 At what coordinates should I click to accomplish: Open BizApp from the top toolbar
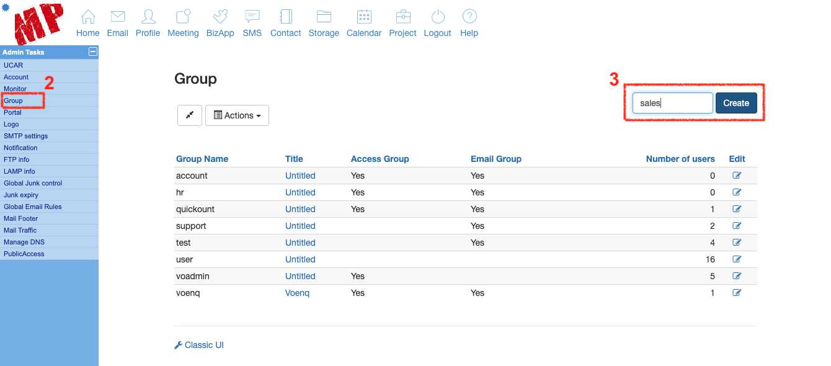click(220, 17)
